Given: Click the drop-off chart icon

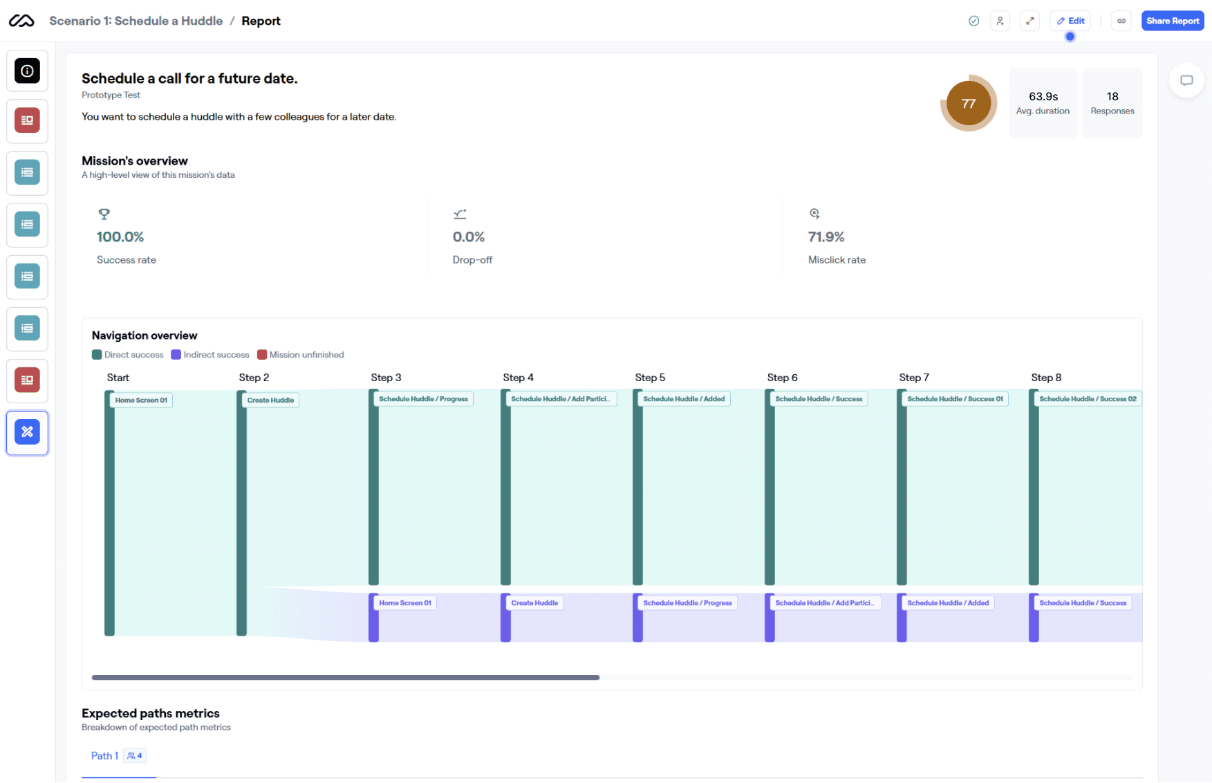Looking at the screenshot, I should [460, 214].
